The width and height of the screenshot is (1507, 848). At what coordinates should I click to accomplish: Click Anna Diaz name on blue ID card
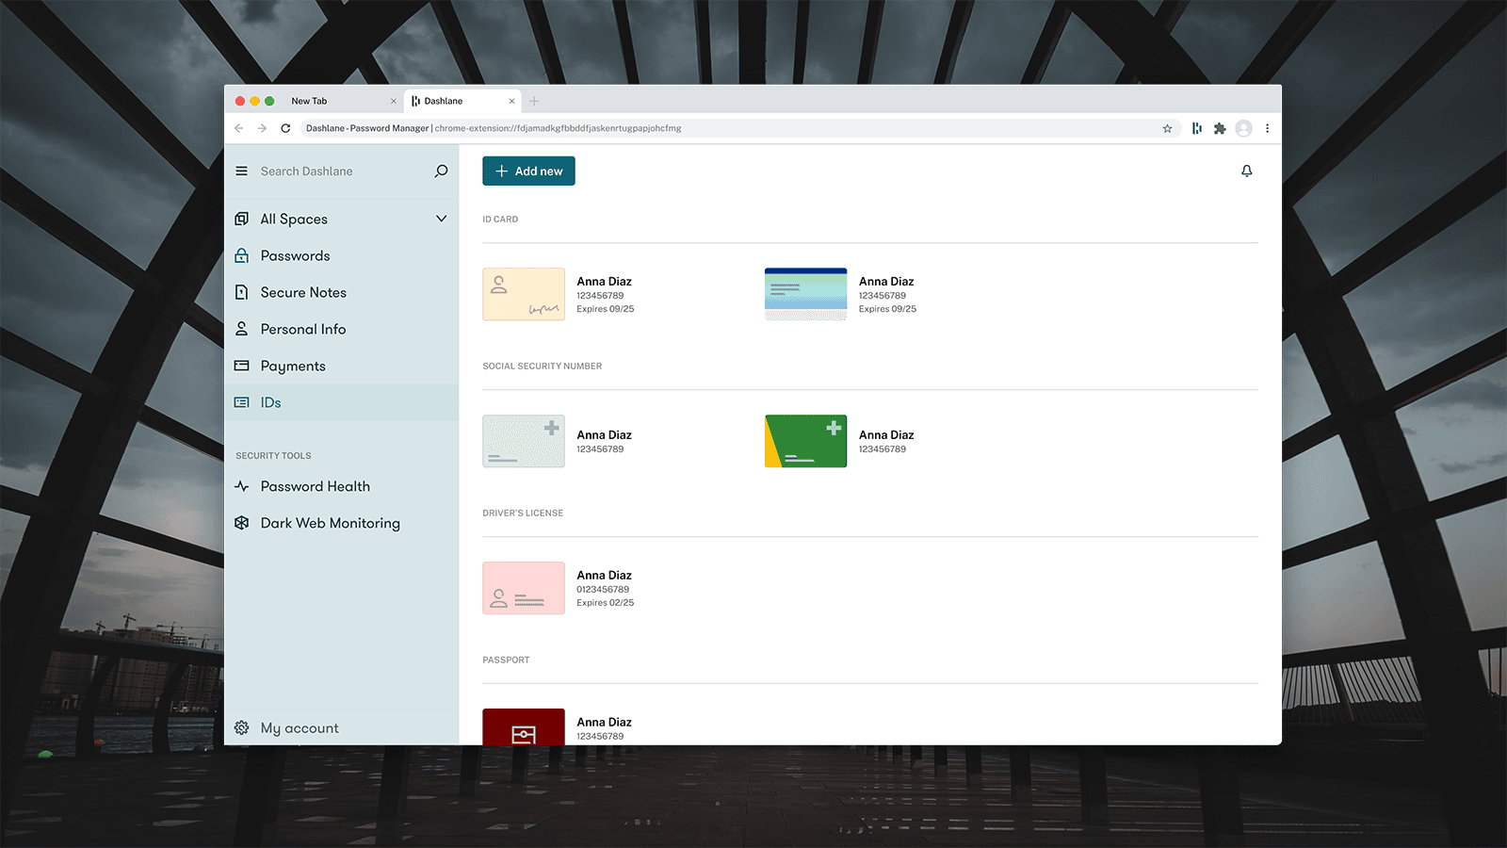pyautogui.click(x=886, y=282)
